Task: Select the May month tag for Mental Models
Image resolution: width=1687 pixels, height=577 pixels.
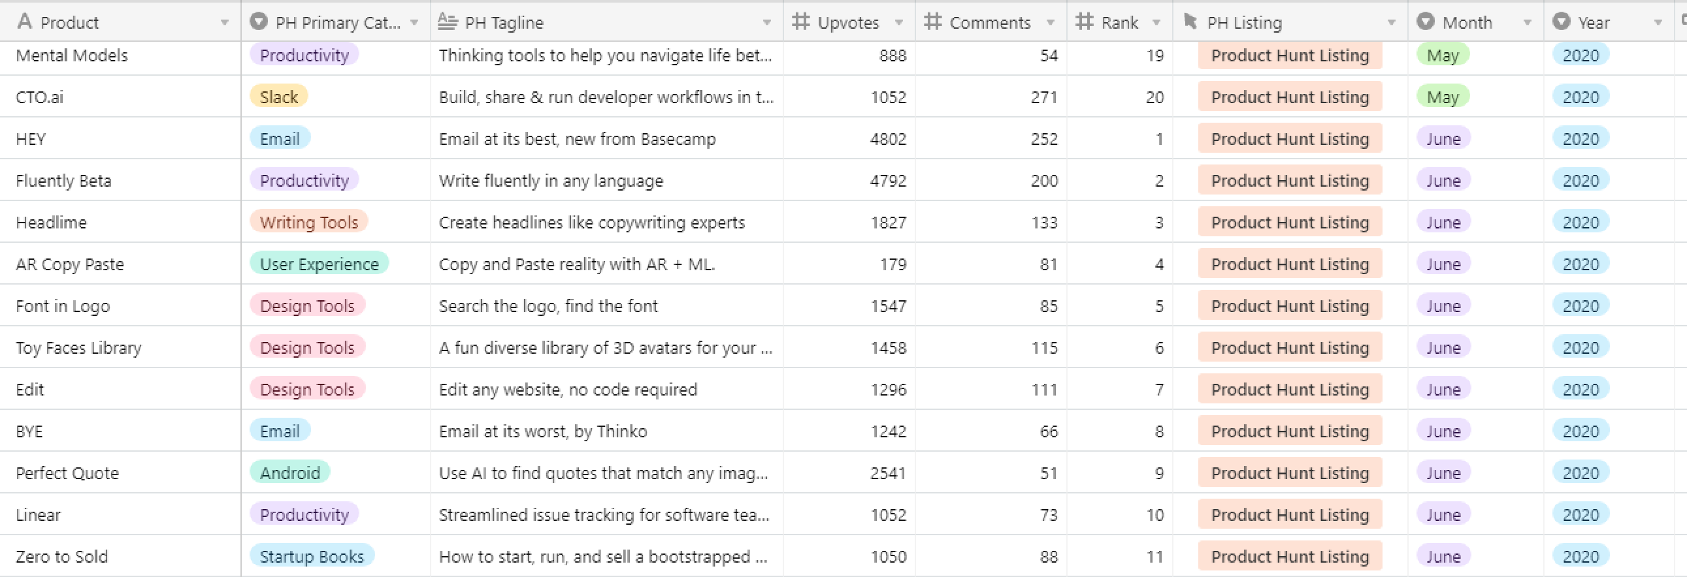Action: 1443,55
